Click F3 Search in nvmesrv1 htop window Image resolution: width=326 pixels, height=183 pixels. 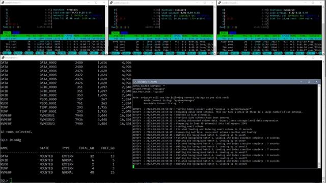(x=29, y=53)
